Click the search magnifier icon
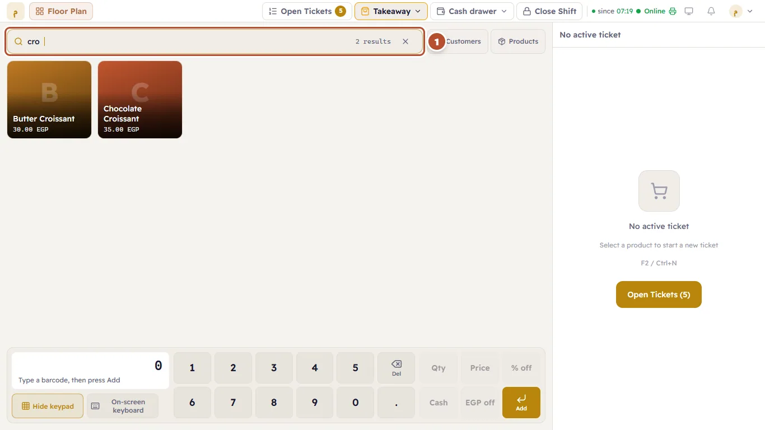This screenshot has height=430, width=765. 18,41
